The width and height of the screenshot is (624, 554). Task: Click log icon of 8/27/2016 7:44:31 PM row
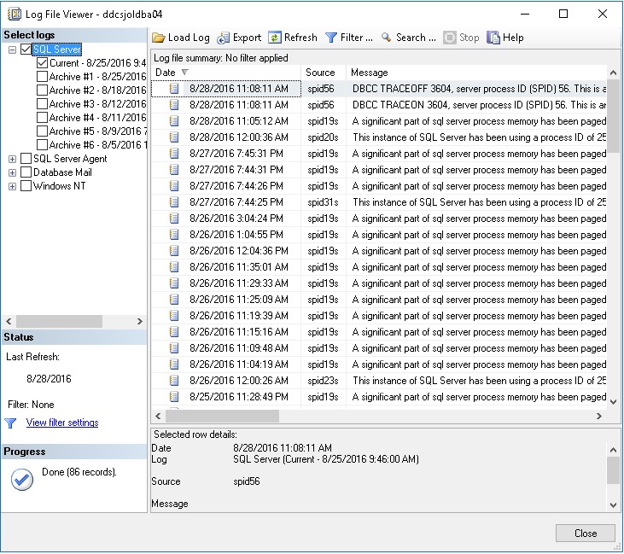tap(174, 170)
